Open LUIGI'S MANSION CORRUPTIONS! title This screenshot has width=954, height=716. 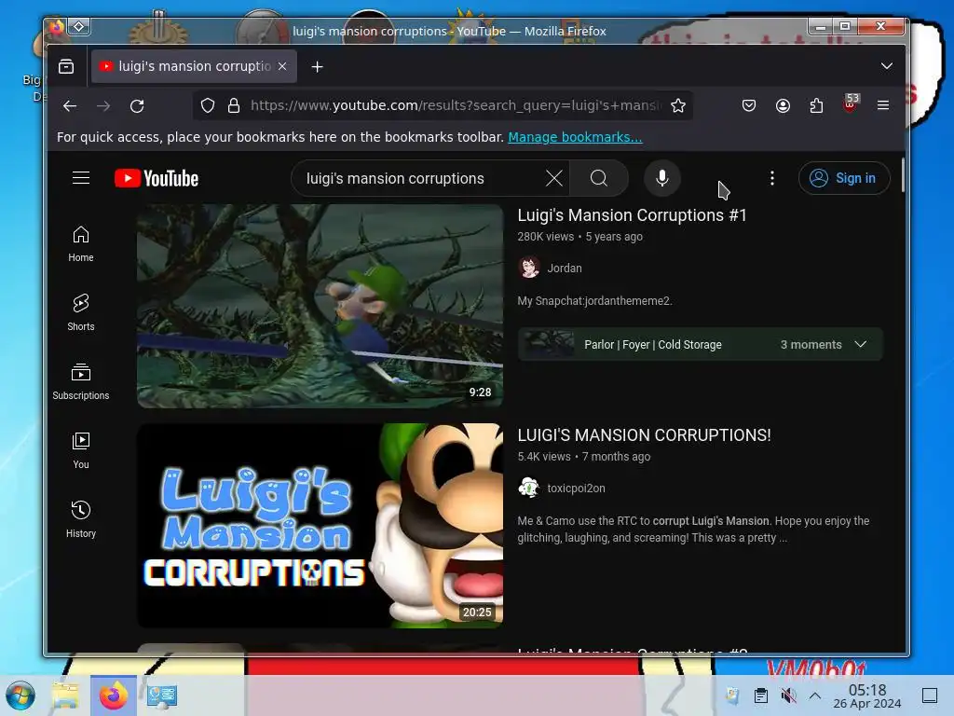pyautogui.click(x=644, y=435)
